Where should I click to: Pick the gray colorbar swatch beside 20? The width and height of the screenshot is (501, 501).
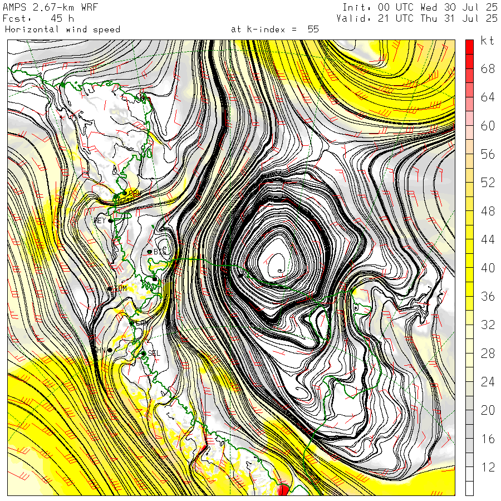tap(469, 417)
